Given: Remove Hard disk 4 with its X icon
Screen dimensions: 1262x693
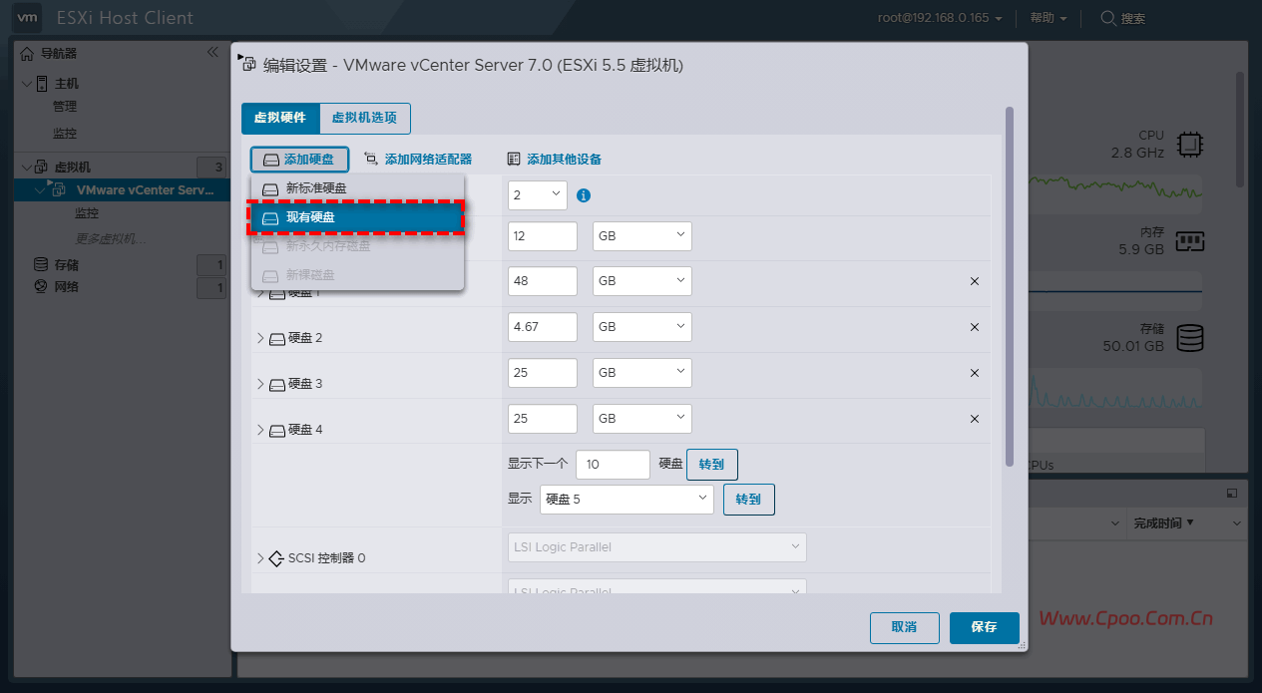Looking at the screenshot, I should [975, 419].
